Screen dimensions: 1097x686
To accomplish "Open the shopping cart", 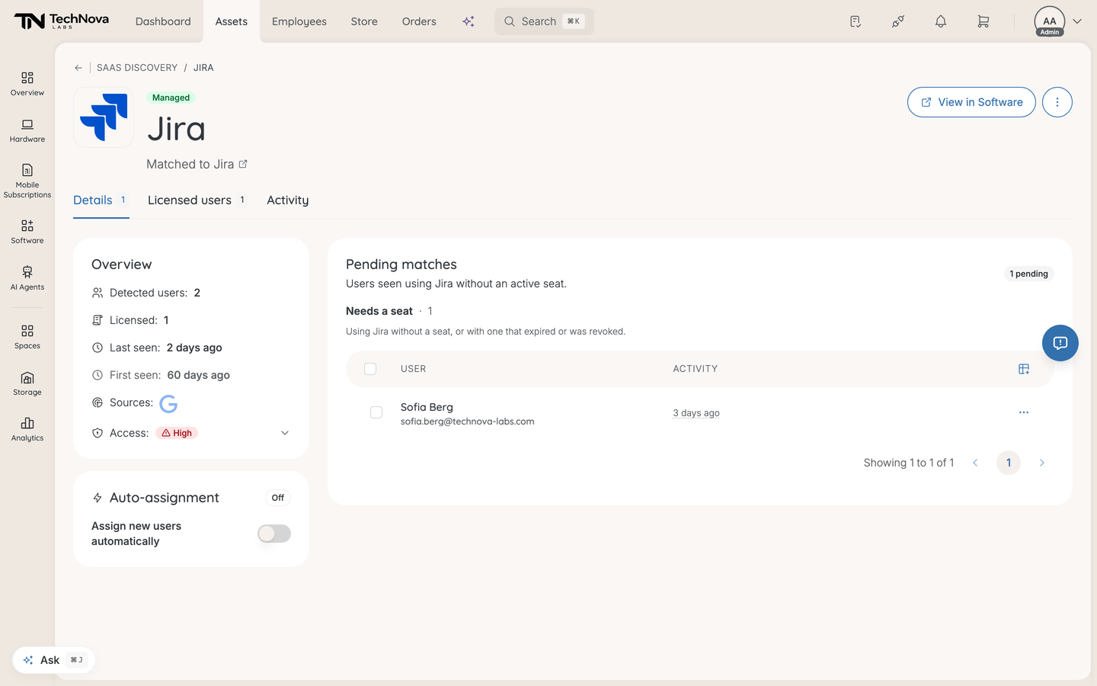I will 983,21.
